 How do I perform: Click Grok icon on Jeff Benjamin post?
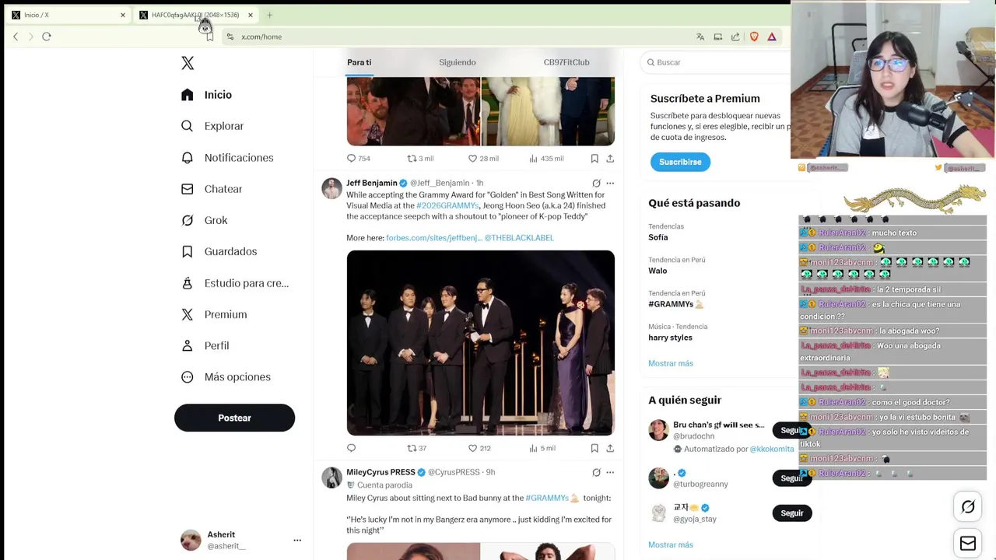tap(596, 184)
